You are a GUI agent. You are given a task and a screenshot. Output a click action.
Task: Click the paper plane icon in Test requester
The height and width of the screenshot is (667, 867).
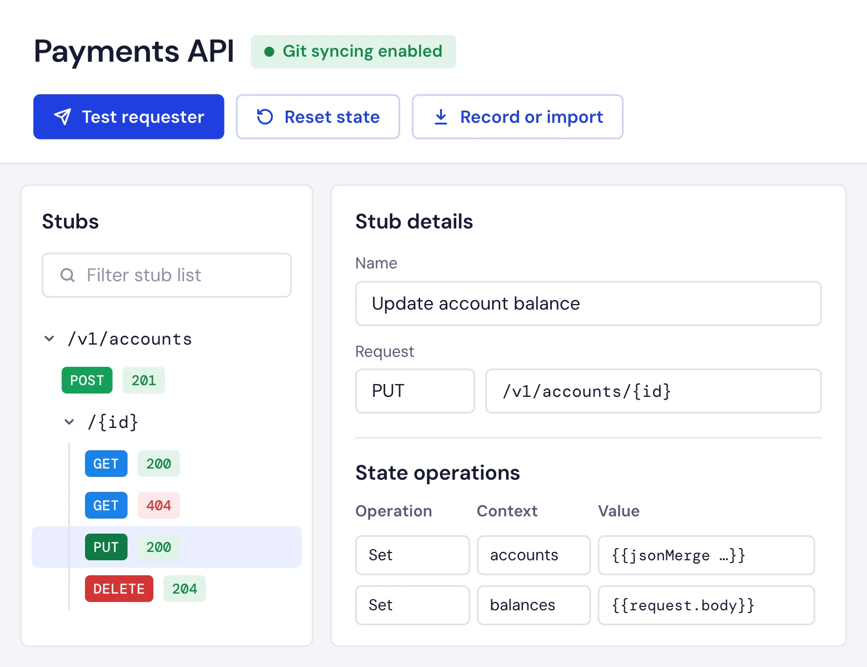[x=63, y=117]
